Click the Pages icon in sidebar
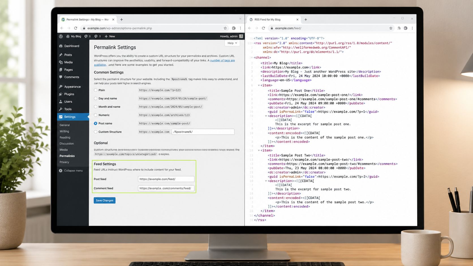The width and height of the screenshot is (473, 266). pos(61,70)
